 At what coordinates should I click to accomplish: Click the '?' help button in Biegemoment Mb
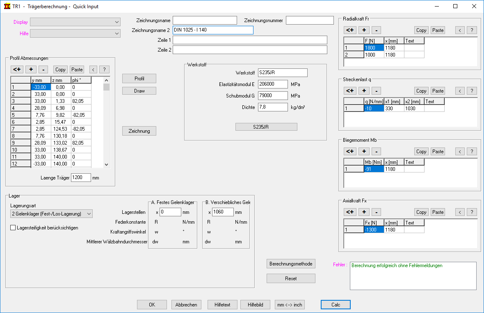(472, 152)
